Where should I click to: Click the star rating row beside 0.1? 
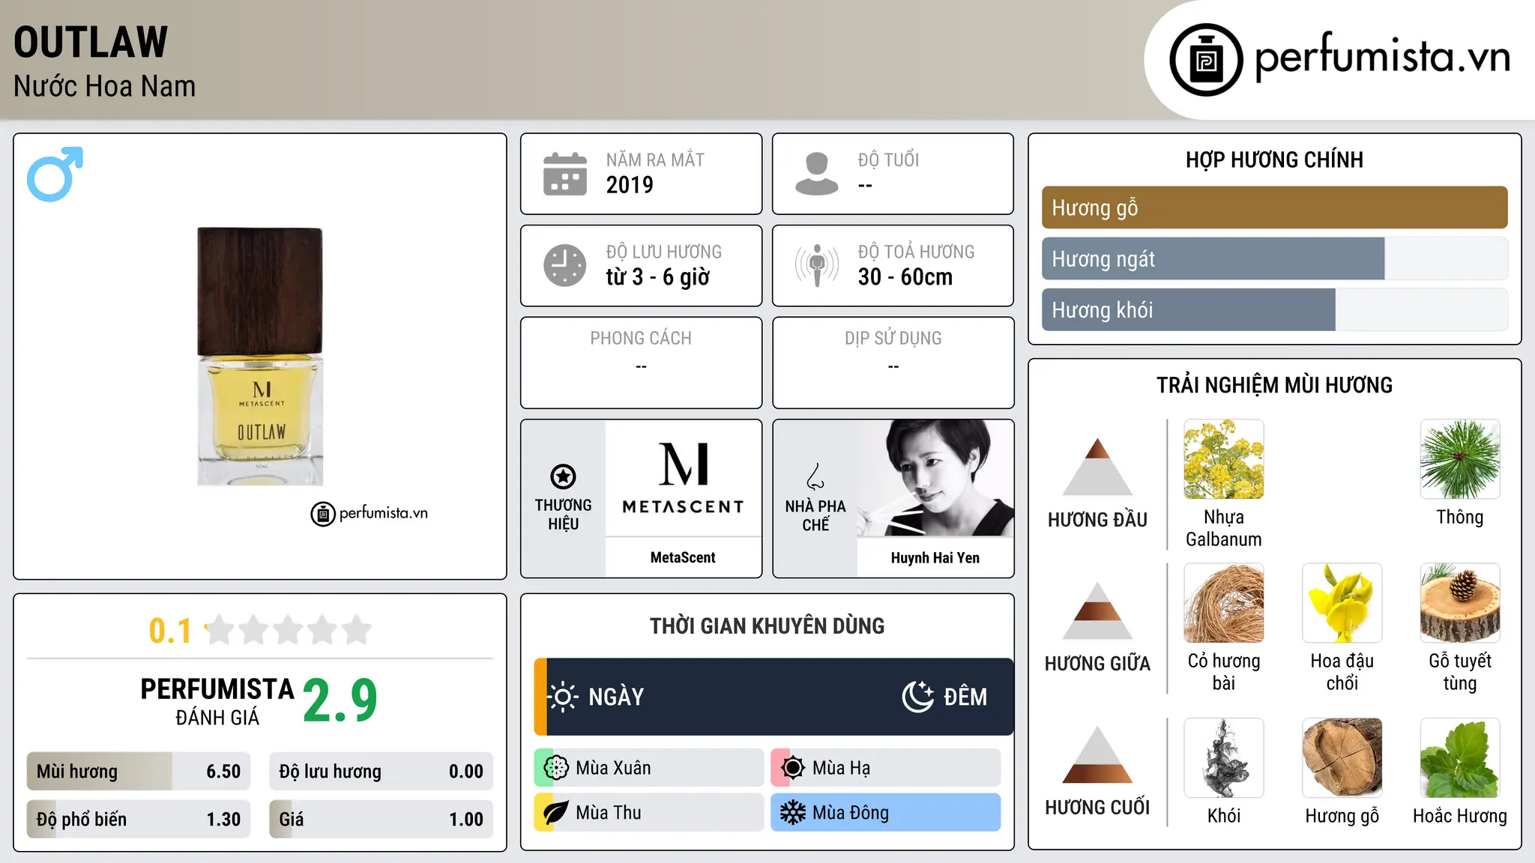289,630
